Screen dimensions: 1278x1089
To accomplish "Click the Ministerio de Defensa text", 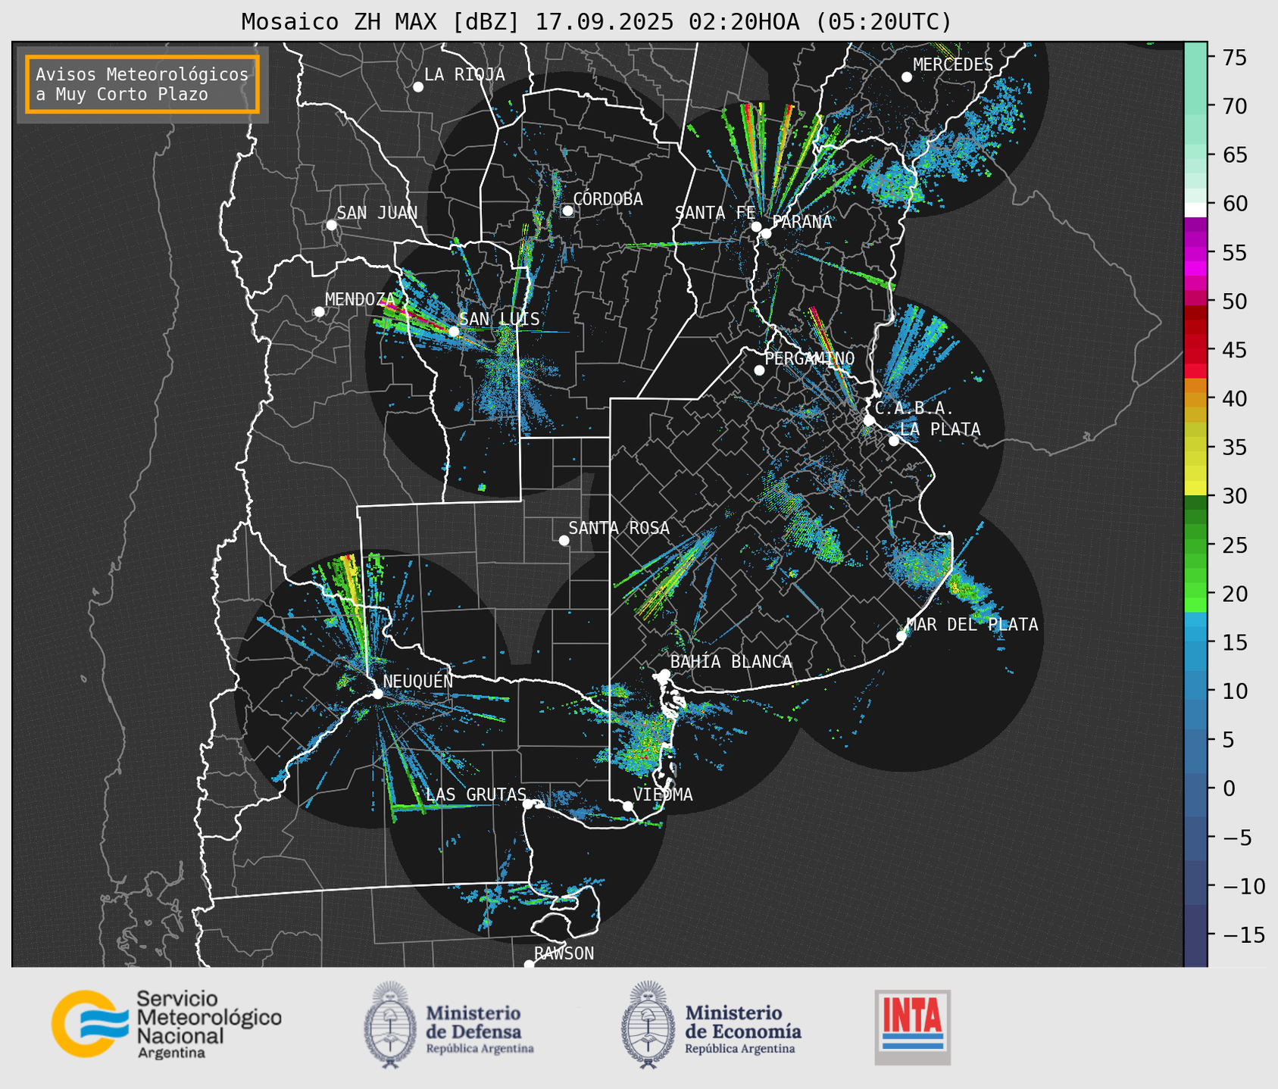I will tap(480, 1028).
